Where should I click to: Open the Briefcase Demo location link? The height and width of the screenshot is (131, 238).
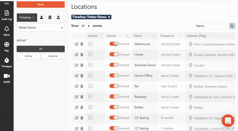pos(145,65)
